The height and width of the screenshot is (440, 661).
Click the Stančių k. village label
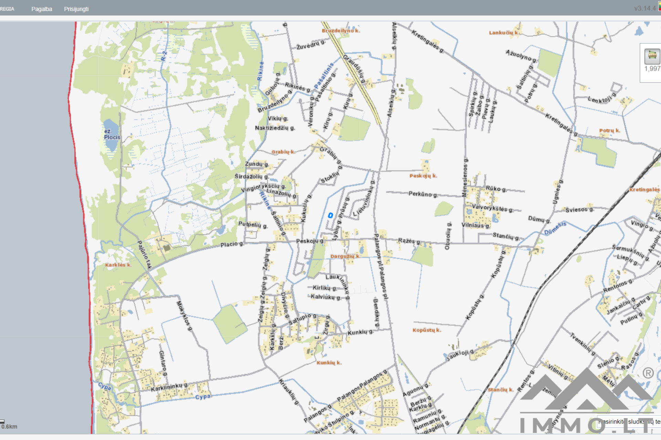pos(501,389)
